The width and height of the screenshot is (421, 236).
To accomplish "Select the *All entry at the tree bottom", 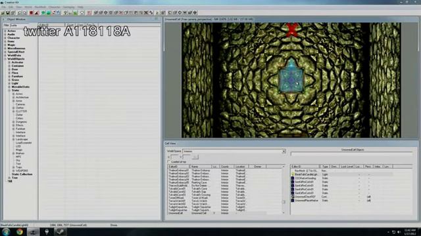I will 10,181.
